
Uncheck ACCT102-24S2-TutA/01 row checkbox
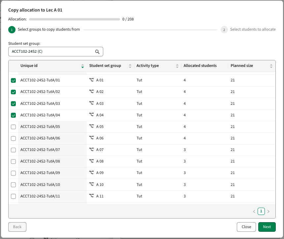point(14,80)
